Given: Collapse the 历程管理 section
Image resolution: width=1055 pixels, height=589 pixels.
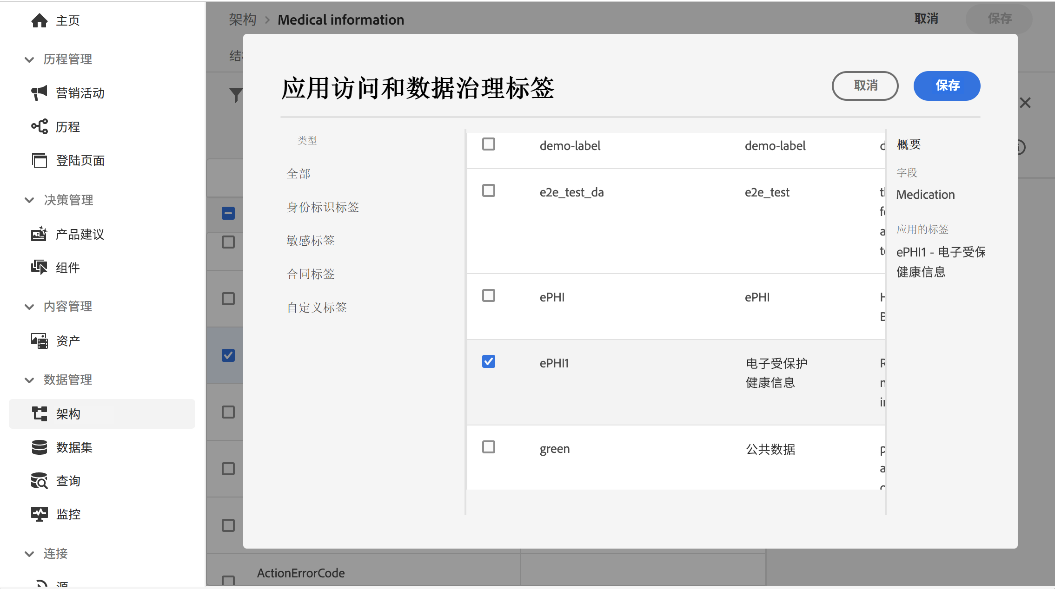Looking at the screenshot, I should (29, 59).
